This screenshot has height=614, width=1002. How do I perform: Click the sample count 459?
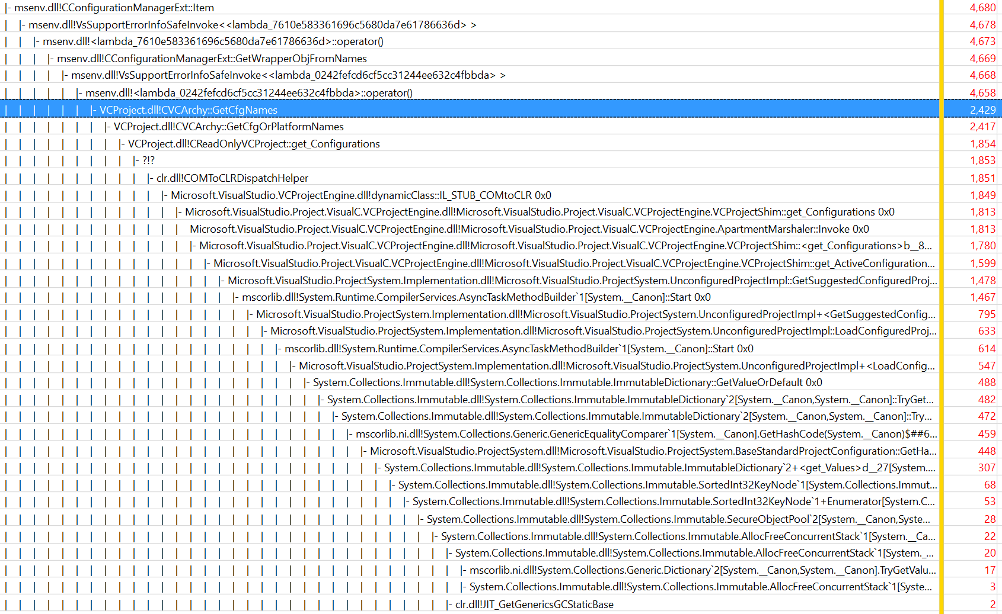click(x=987, y=434)
